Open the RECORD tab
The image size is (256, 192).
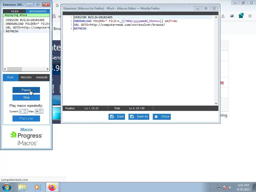tap(26, 77)
